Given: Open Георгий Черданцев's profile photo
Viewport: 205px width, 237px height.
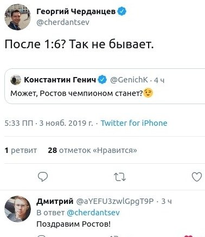Looking at the screenshot, I should tap(18, 17).
